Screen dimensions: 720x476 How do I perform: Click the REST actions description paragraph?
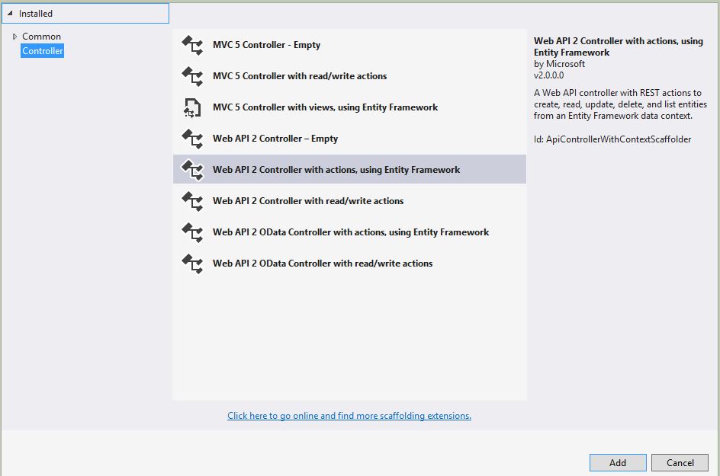coord(620,104)
